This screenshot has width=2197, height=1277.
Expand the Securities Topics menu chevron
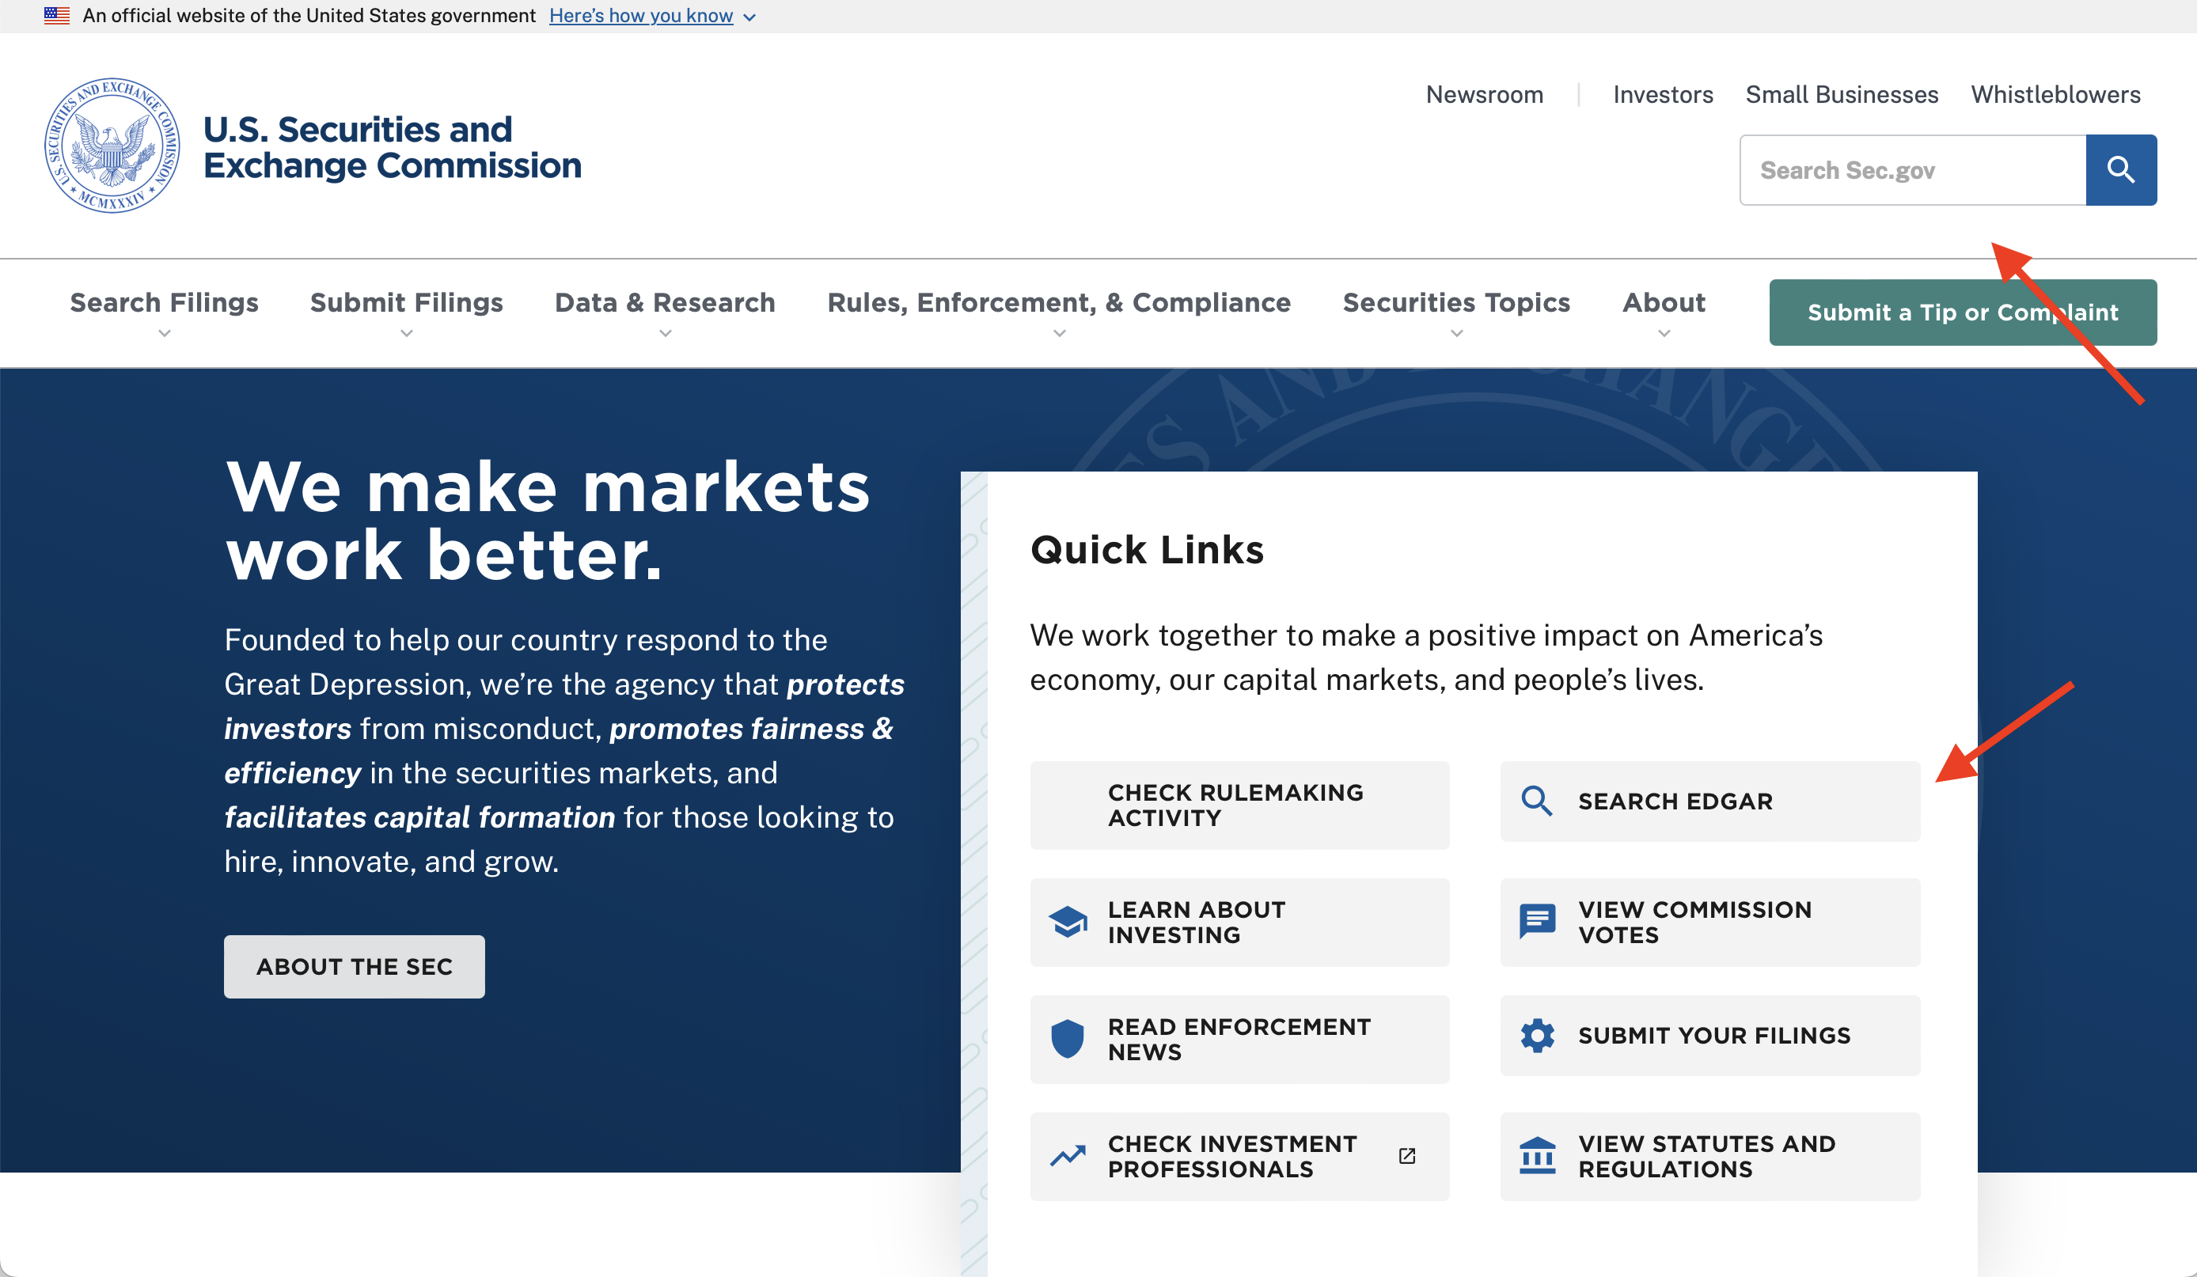(x=1456, y=333)
